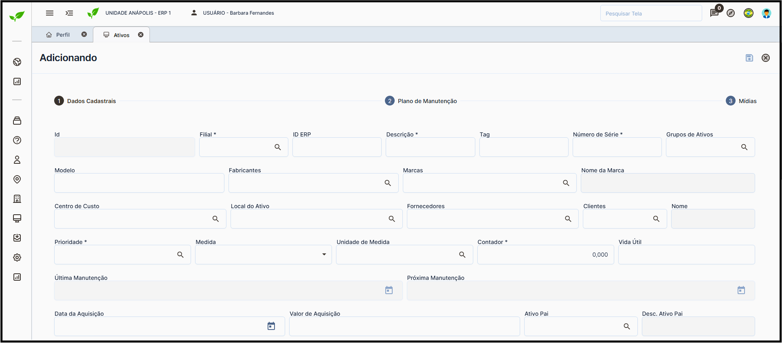This screenshot has height=343, width=782.
Task: Focus the Pesquisar Tela search box
Action: pyautogui.click(x=650, y=13)
